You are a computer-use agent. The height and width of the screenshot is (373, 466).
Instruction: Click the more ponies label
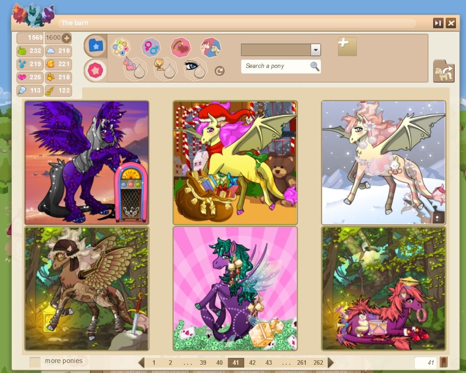(x=63, y=361)
